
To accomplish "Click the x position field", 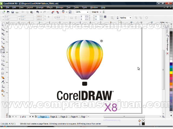I will click(11, 16).
